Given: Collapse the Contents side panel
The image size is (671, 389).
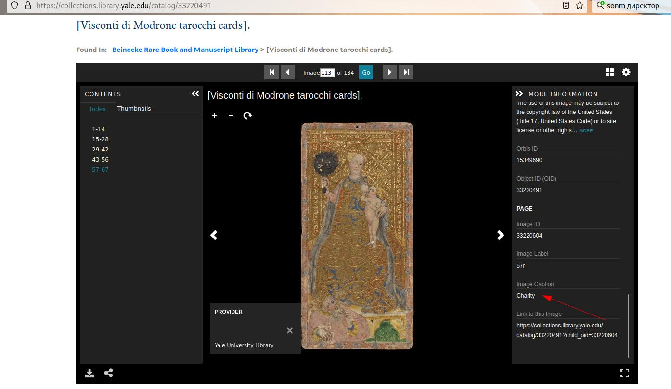Looking at the screenshot, I should point(195,94).
